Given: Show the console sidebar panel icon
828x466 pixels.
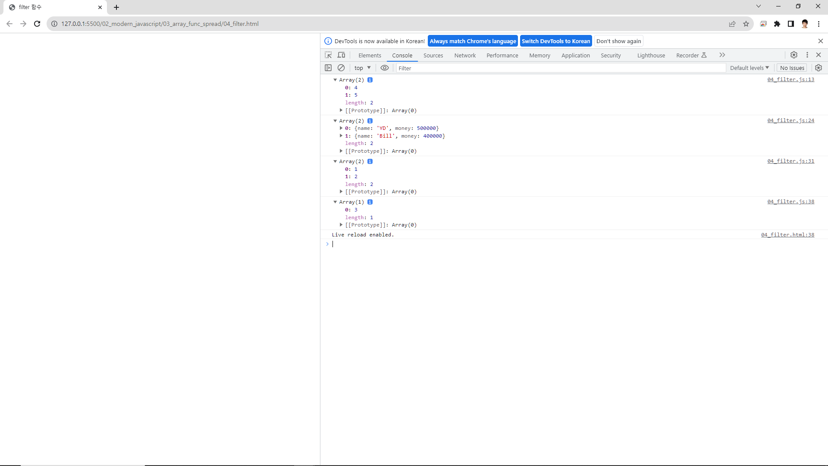Looking at the screenshot, I should click(x=328, y=68).
